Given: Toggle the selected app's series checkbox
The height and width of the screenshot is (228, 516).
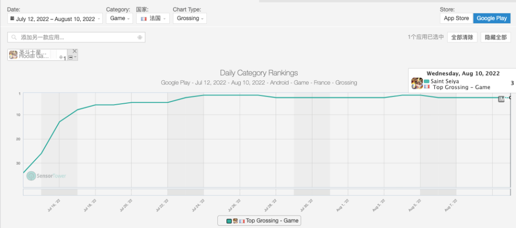Looking at the screenshot, I should click(70, 58).
